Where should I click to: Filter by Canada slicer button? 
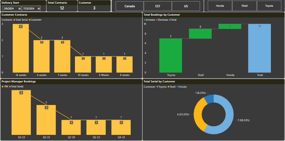click(130, 6)
